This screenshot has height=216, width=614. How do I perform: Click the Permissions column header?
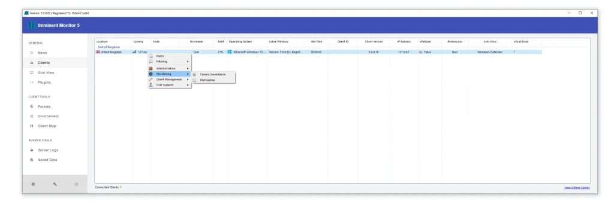tap(455, 41)
